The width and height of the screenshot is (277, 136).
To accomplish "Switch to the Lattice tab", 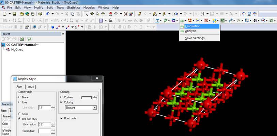I will tap(30, 87).
